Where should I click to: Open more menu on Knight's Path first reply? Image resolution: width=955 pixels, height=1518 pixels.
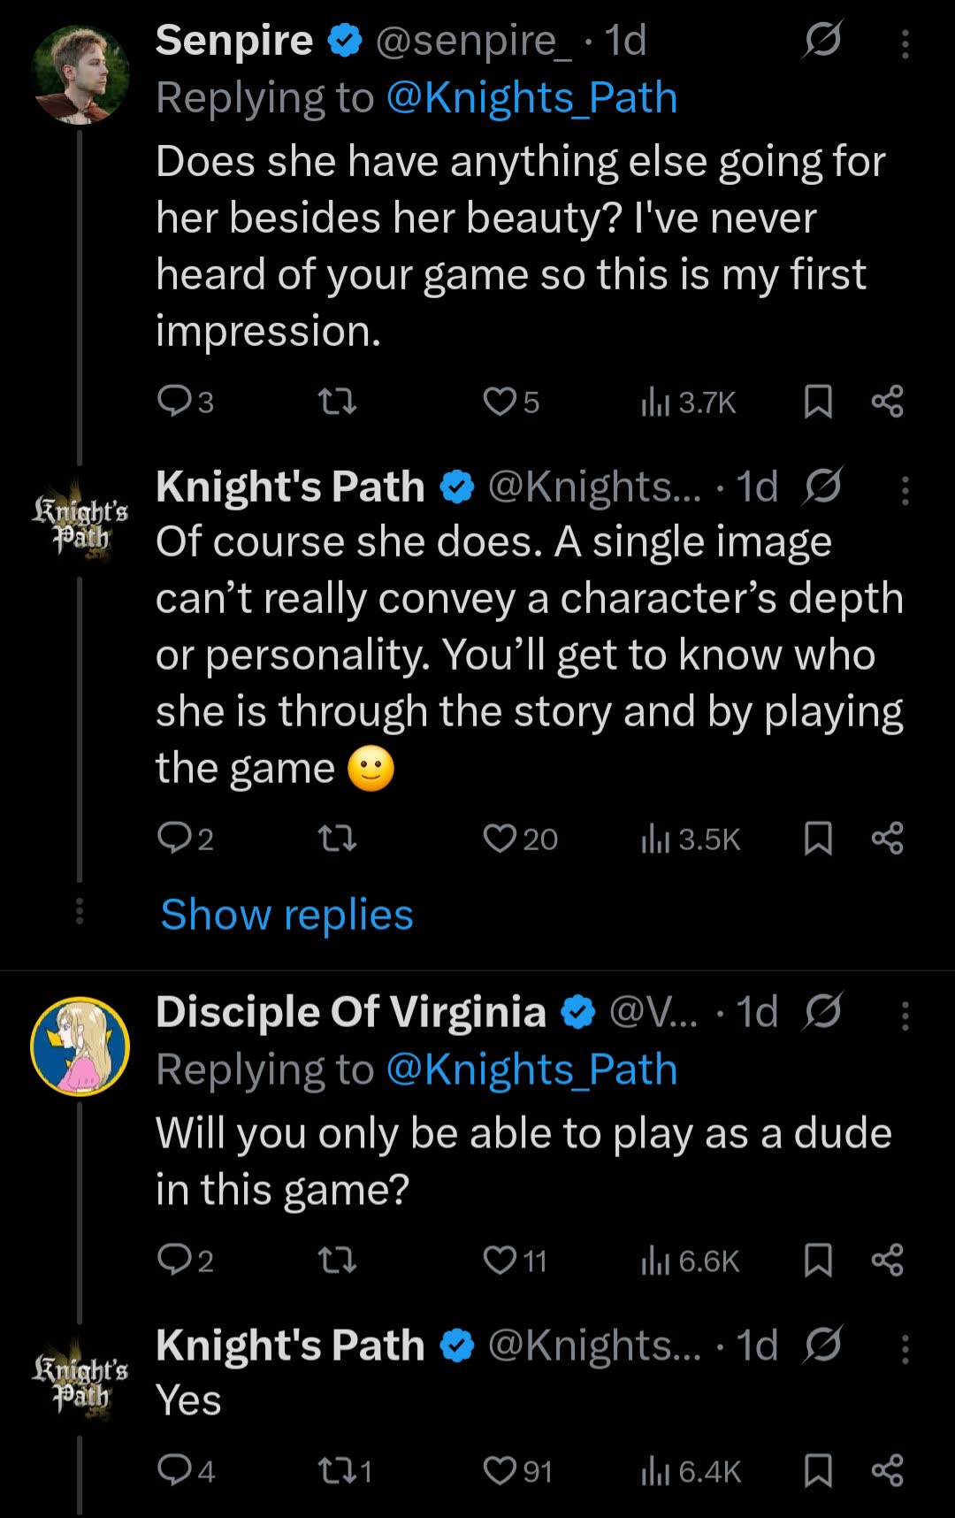(905, 490)
